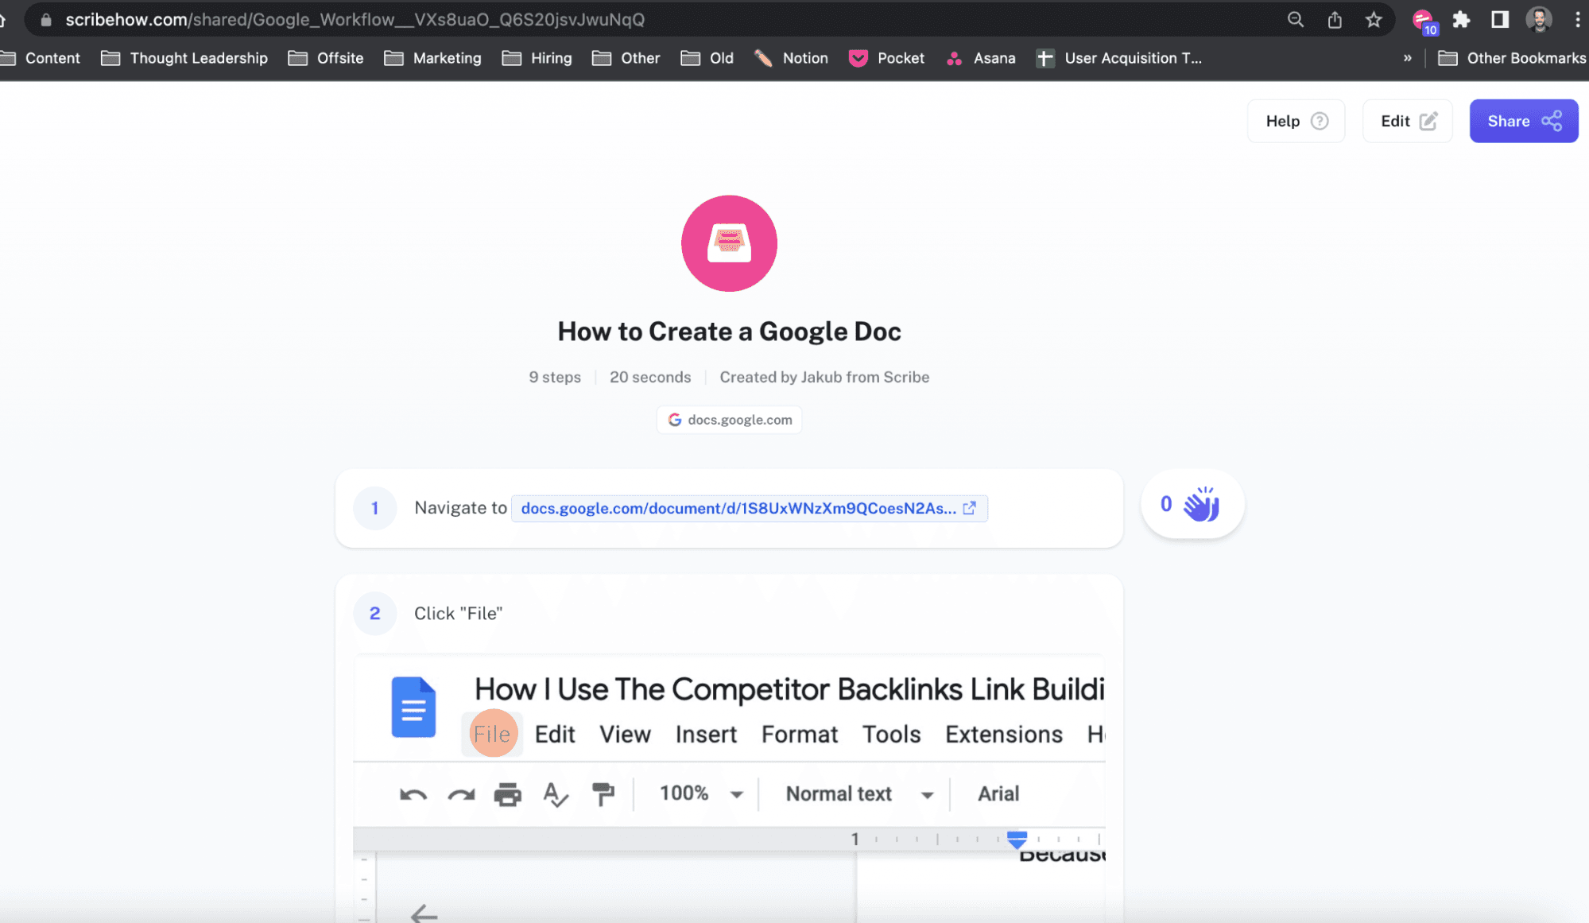Click the zoom magnifier icon in address bar
The image size is (1589, 923).
tap(1296, 20)
